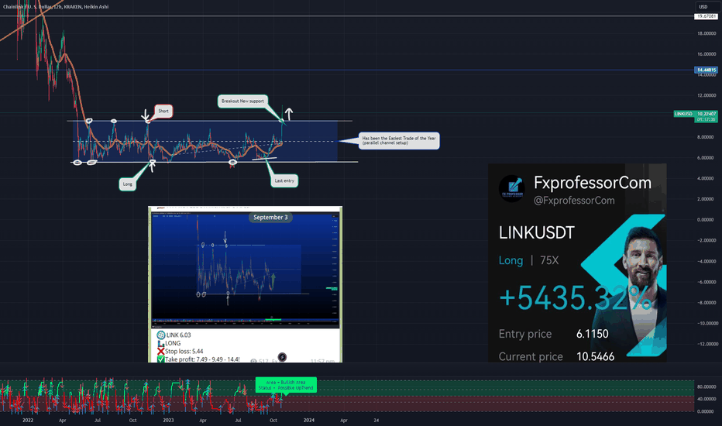Click the Entry price value 6.1150
Viewport: 722px width, 426px height.
(592, 334)
